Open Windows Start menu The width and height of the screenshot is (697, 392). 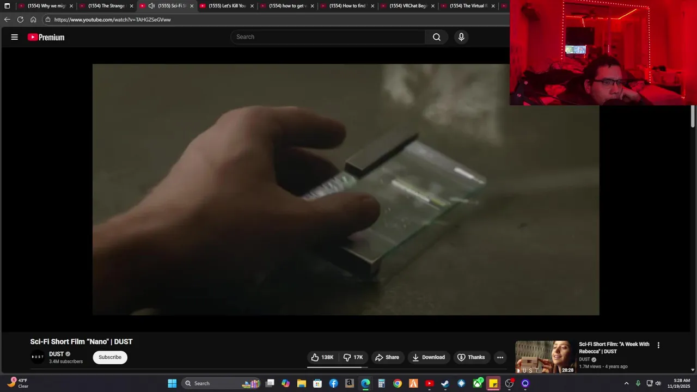172,383
